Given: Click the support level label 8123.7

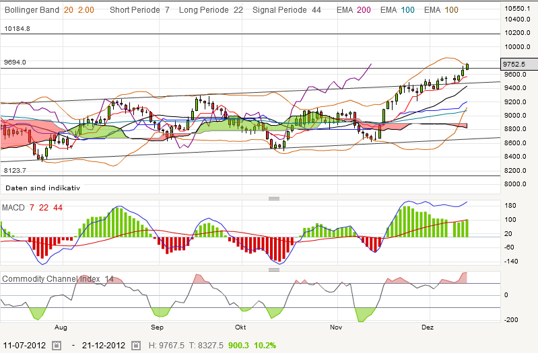Looking at the screenshot, I should click(x=15, y=171).
